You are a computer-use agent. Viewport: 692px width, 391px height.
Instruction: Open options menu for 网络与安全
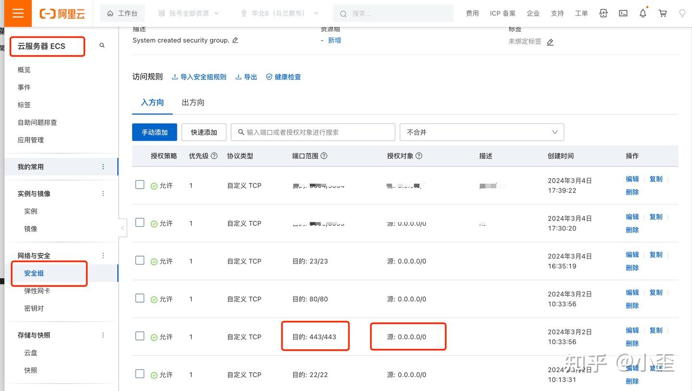[103, 256]
